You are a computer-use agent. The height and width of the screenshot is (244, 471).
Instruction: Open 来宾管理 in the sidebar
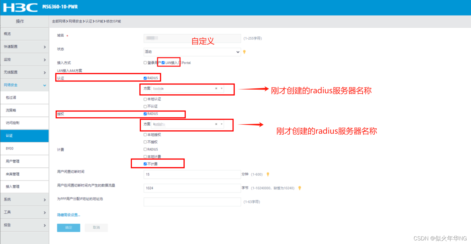(25, 174)
